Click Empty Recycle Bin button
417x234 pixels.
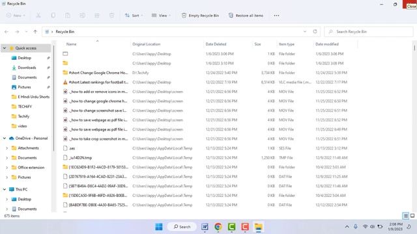point(200,16)
